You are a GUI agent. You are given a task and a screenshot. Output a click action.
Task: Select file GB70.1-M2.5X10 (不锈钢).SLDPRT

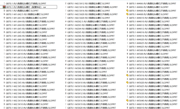(31, 101)
